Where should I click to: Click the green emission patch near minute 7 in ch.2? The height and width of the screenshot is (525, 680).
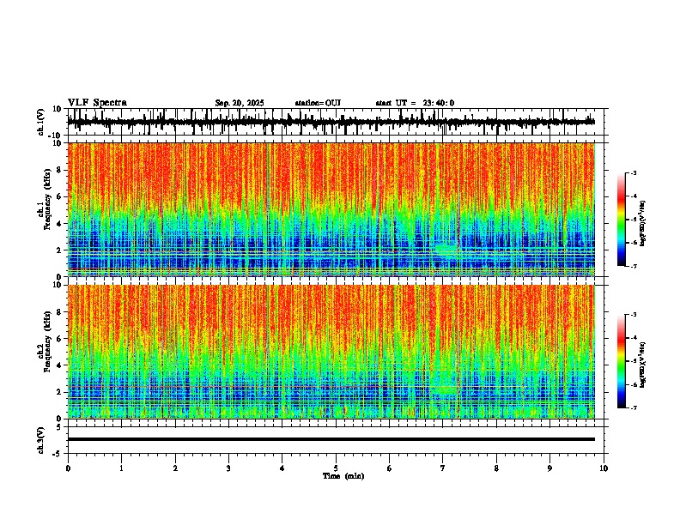444,384
